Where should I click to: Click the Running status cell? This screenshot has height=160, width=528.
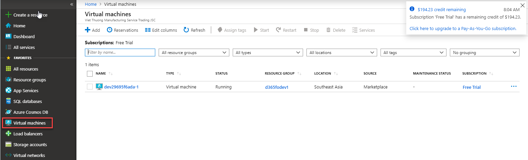point(224,87)
